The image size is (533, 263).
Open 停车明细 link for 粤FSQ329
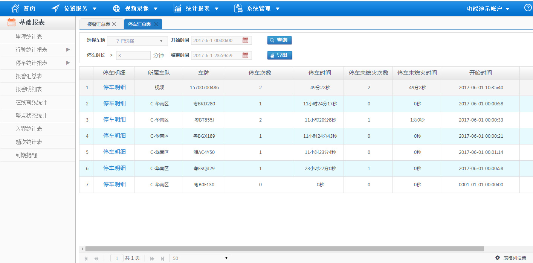tap(115, 168)
